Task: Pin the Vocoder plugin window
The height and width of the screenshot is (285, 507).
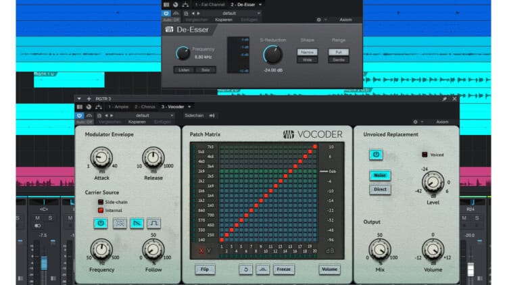Action: [444, 99]
